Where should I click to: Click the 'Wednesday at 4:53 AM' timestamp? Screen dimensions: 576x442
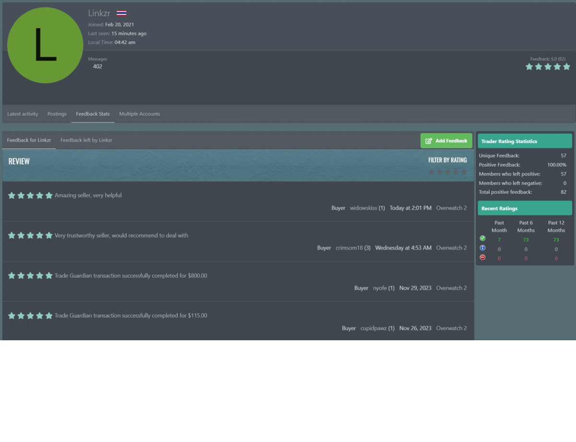pos(403,248)
